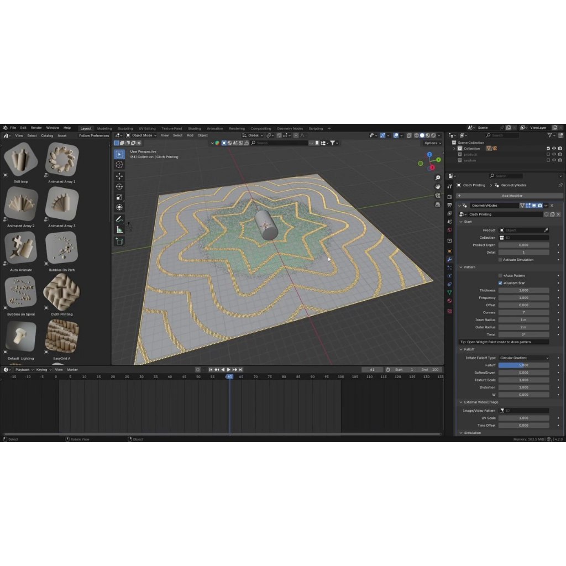Switch to the Shading workspace tab
Screen dimensions: 566x566
click(x=194, y=128)
